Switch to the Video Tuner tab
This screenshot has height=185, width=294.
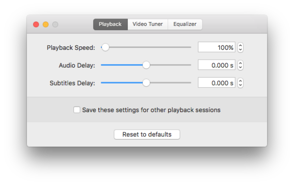[x=147, y=24]
